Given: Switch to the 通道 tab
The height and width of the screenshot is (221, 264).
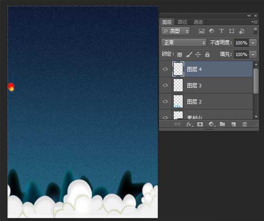Looking at the screenshot, I should (x=198, y=22).
